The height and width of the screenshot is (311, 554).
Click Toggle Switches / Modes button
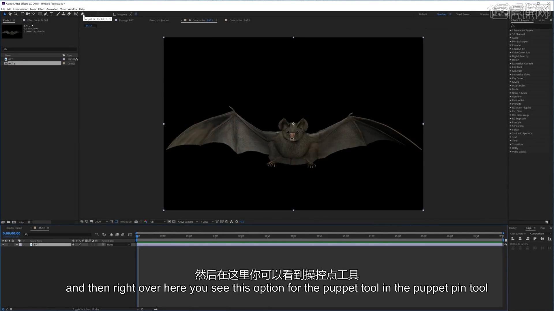[86, 309]
